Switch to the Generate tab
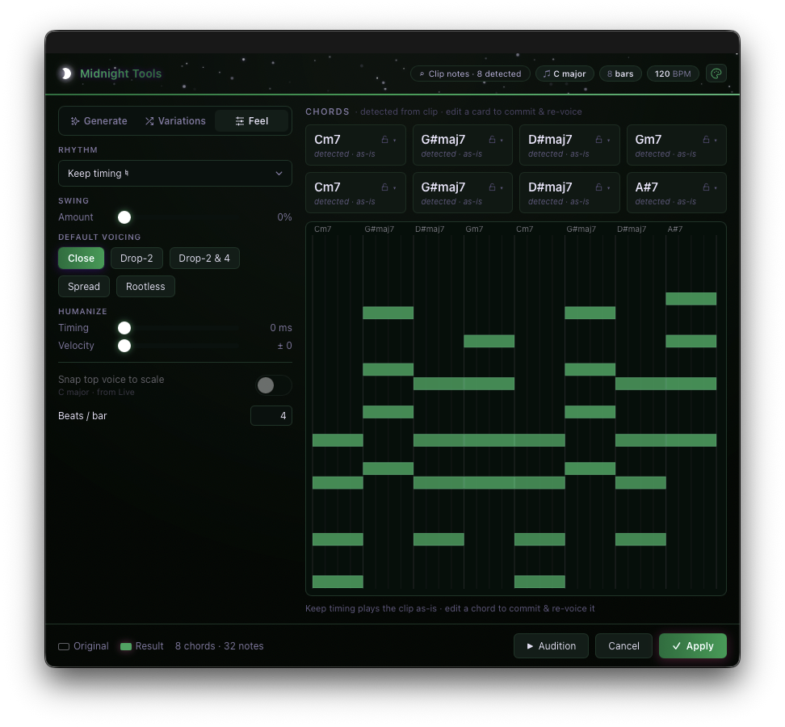 click(99, 121)
